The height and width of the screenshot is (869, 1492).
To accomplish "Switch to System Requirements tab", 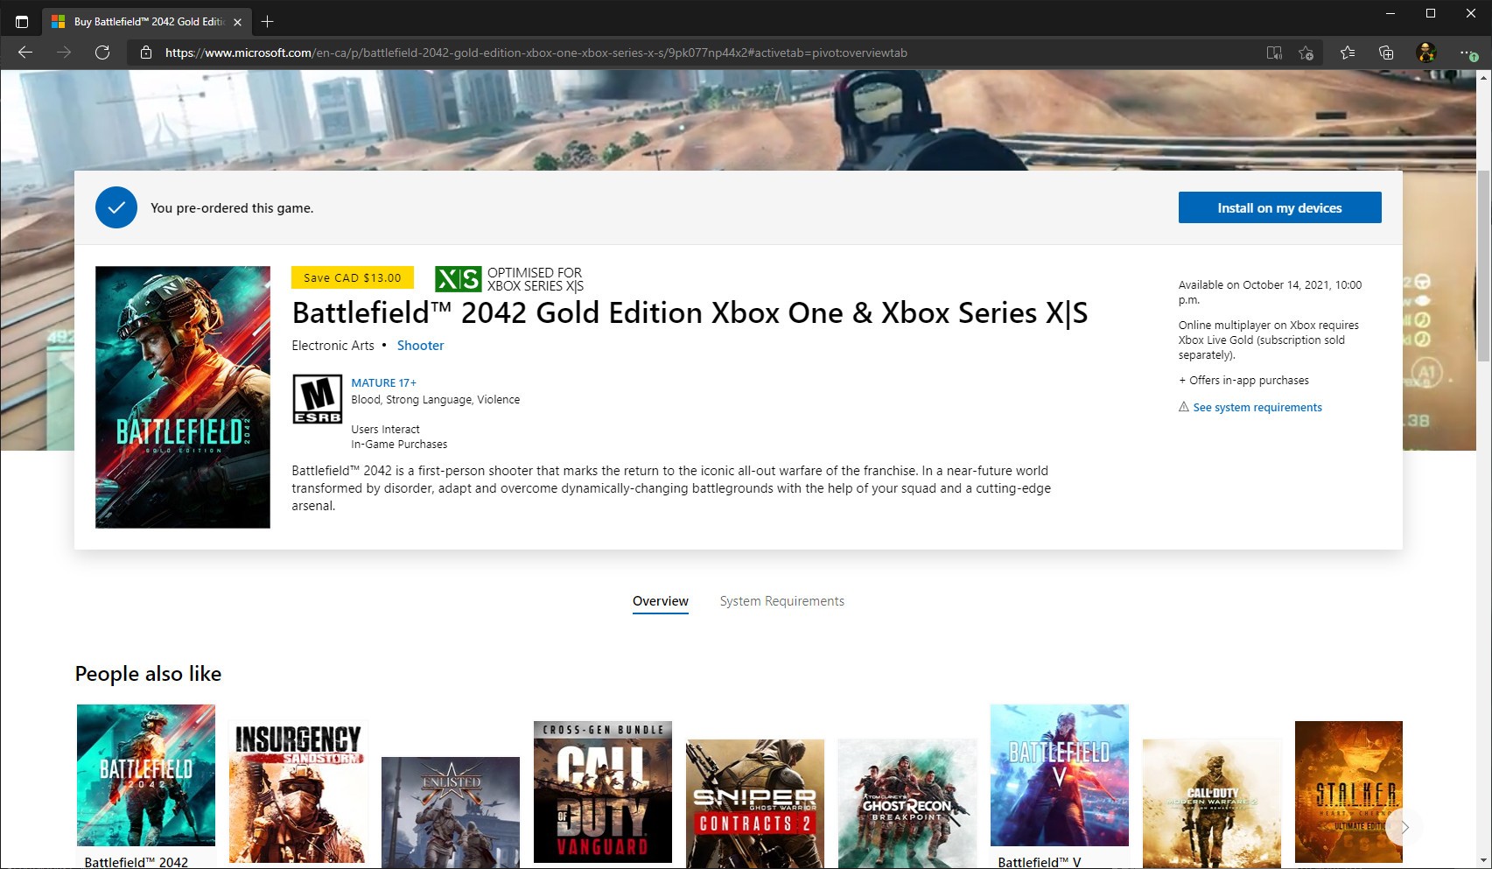I will (782, 601).
